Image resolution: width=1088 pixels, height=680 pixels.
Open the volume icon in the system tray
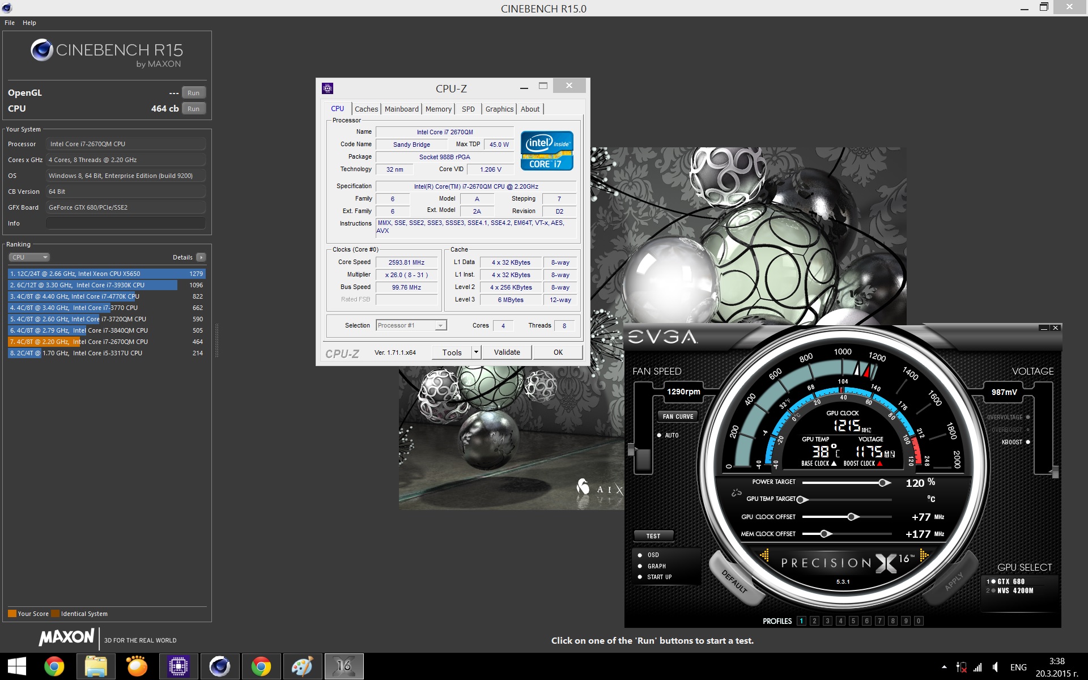(996, 667)
